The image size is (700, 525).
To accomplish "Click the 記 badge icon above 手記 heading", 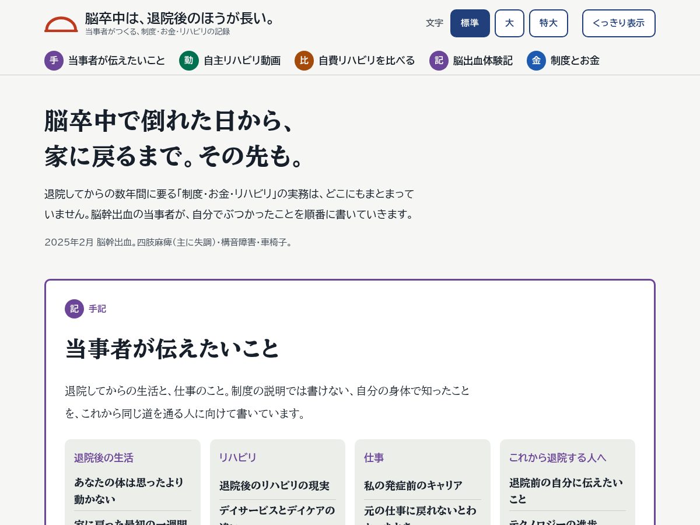I will coord(74,309).
